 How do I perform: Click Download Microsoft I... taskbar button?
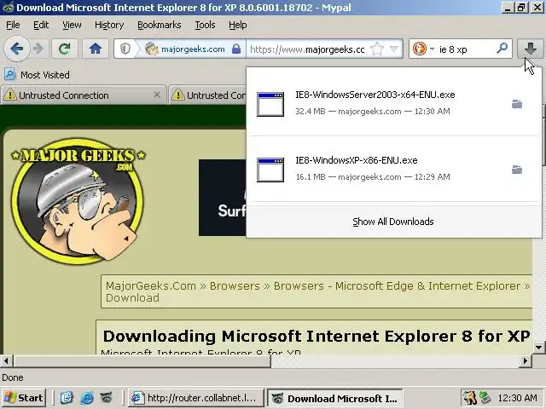pyautogui.click(x=335, y=398)
